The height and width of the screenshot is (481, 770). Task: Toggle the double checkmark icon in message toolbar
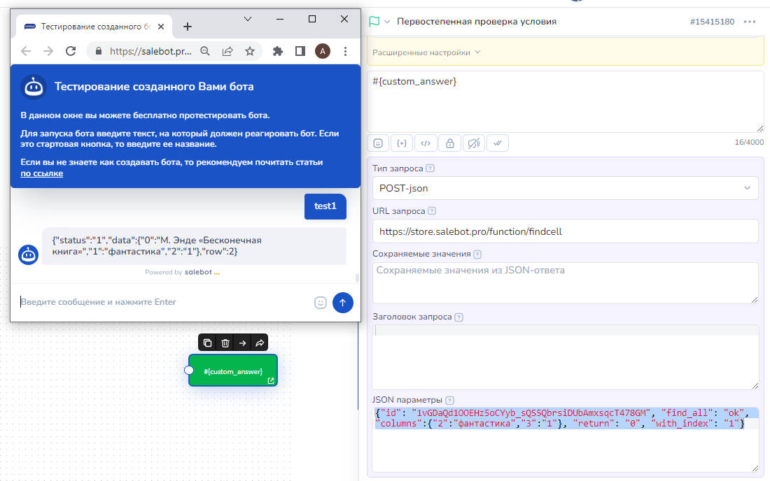point(497,143)
